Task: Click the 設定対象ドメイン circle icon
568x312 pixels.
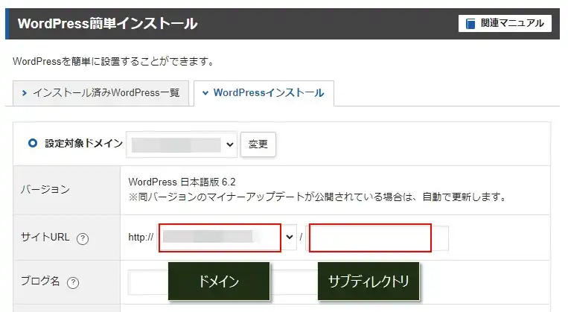Action: [33, 143]
